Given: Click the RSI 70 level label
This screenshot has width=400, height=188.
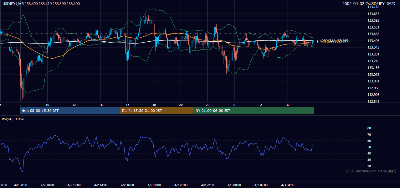Looking at the screenshot, I should tap(369, 134).
